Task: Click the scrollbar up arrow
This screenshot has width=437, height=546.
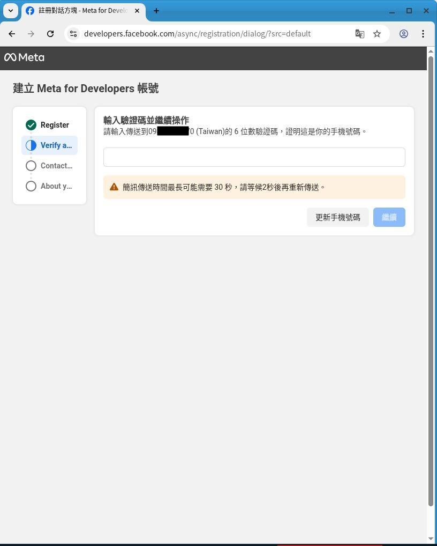Action: point(431,51)
